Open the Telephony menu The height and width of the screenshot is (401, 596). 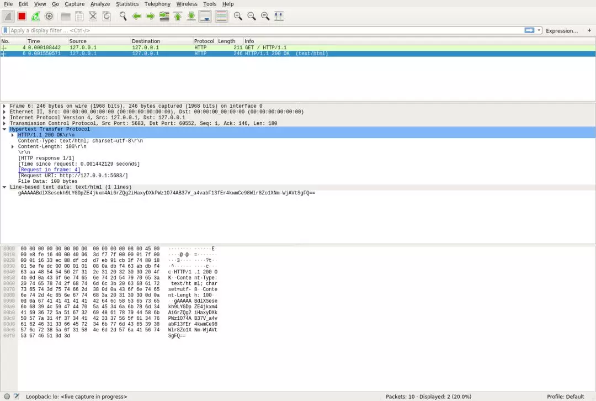157,4
